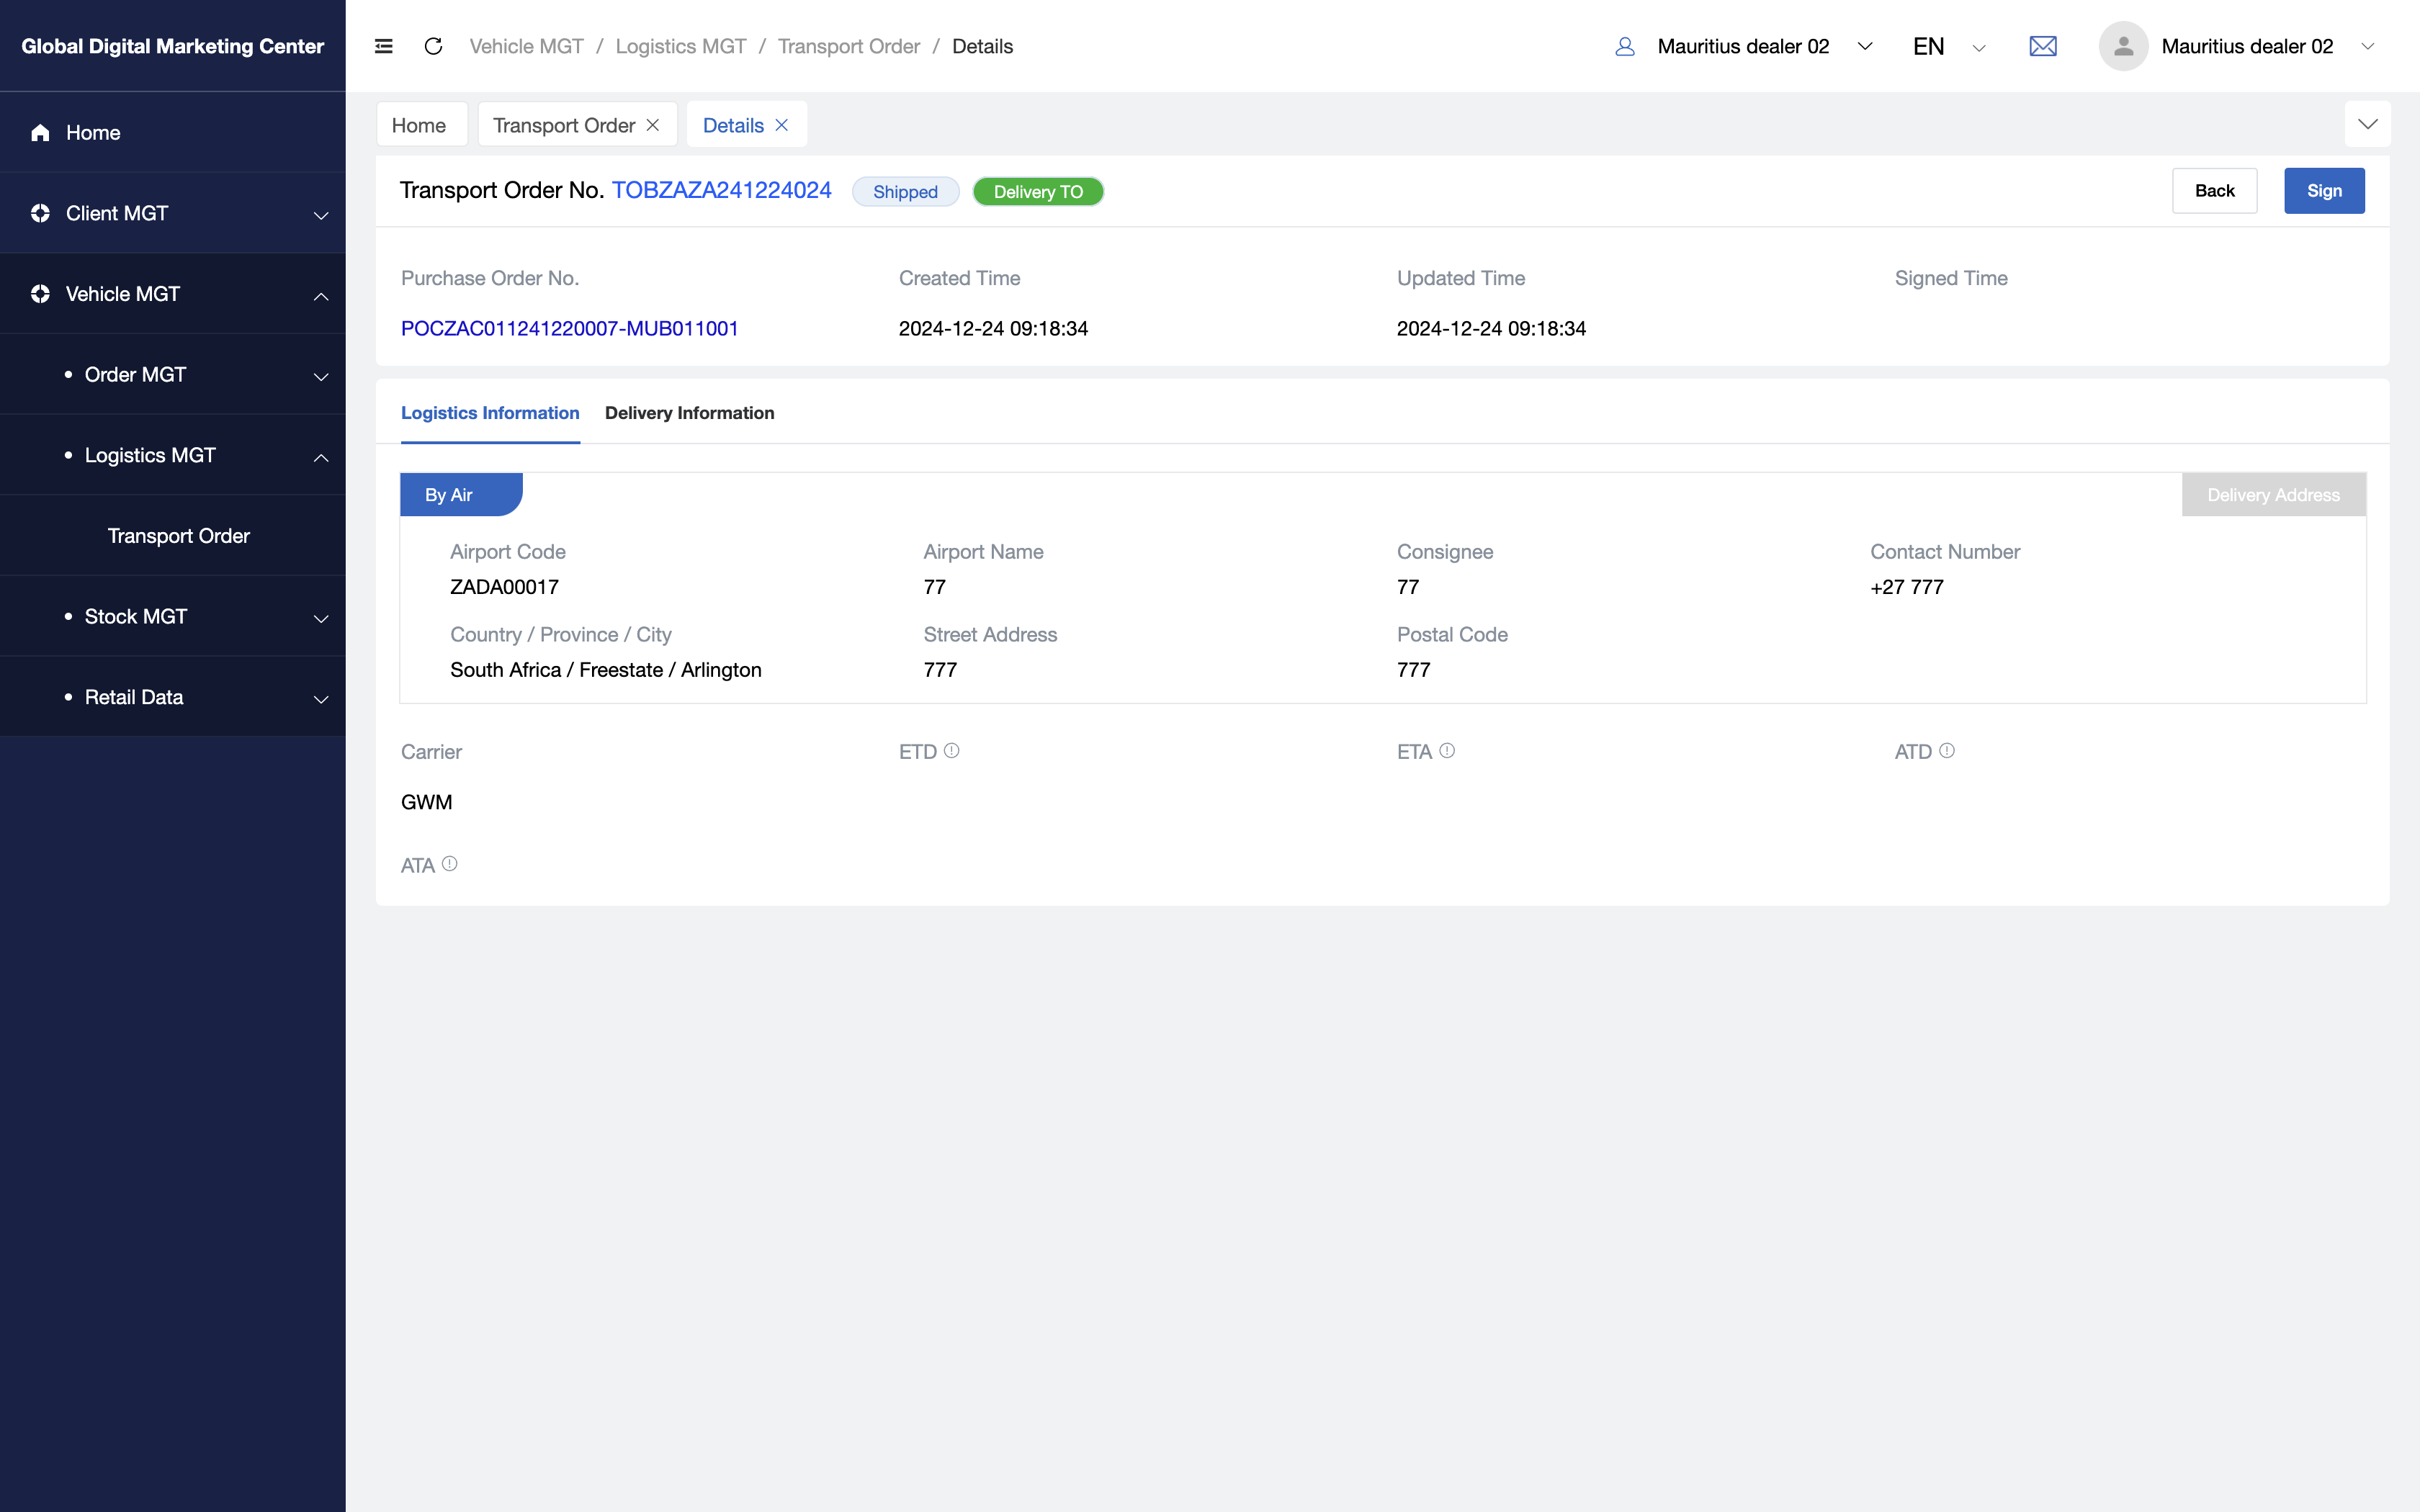The image size is (2420, 1512).
Task: Open the user account dropdown arrow
Action: click(x=2367, y=46)
